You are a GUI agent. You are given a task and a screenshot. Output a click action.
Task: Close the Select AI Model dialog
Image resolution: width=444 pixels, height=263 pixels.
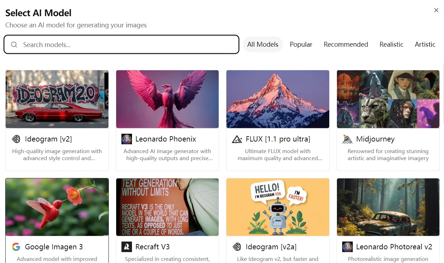coord(436,10)
